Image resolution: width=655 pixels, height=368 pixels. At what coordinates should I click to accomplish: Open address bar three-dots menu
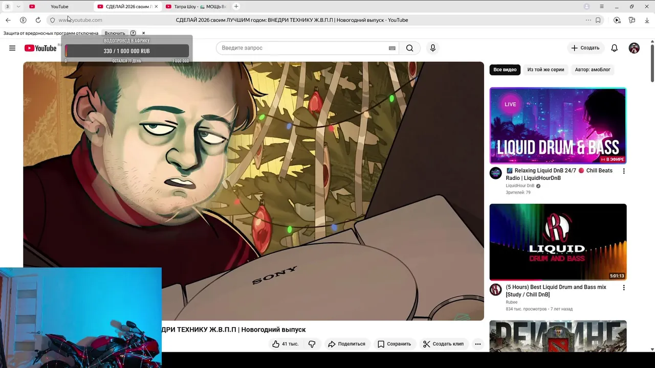click(x=588, y=20)
